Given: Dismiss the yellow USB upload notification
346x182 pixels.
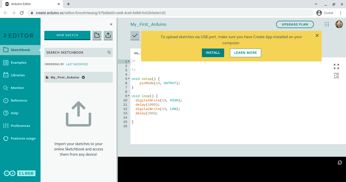Looking at the screenshot, I should click(x=317, y=36).
